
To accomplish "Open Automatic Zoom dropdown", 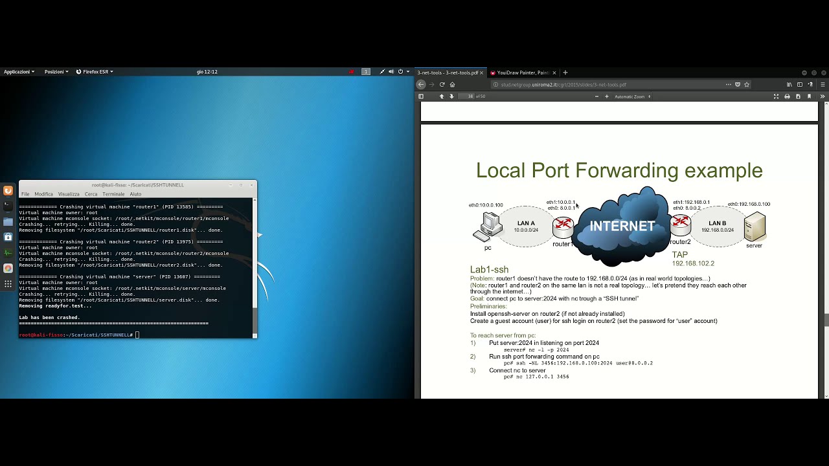I will [632, 96].
